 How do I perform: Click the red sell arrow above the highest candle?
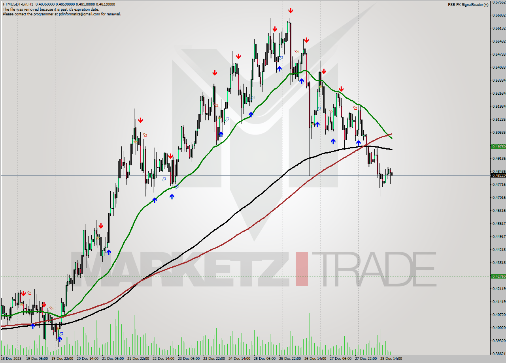click(291, 10)
